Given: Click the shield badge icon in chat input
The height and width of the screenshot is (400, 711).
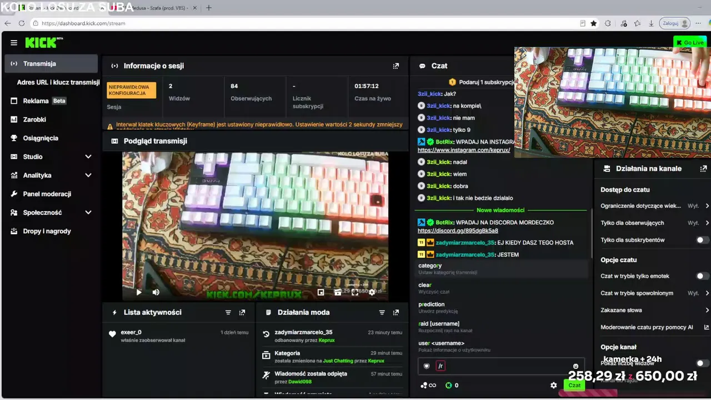Looking at the screenshot, I should click(427, 366).
